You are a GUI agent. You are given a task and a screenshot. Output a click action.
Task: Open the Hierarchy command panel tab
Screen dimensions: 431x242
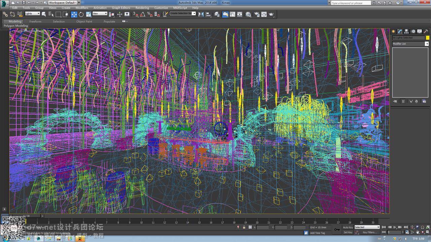[x=406, y=31]
